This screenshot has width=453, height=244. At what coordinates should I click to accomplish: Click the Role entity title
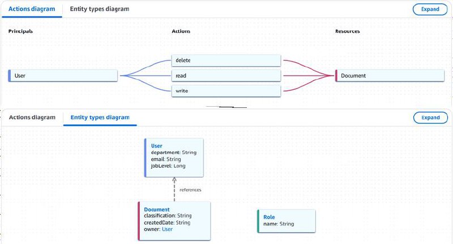pos(269,217)
